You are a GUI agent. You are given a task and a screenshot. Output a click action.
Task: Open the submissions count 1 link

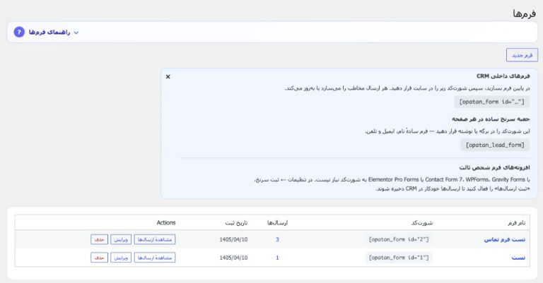[x=277, y=258]
